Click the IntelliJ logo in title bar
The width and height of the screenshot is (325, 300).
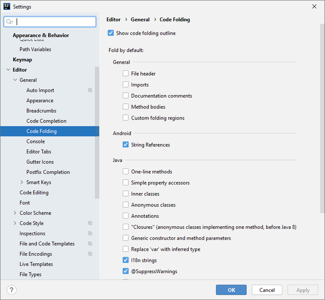click(x=7, y=7)
